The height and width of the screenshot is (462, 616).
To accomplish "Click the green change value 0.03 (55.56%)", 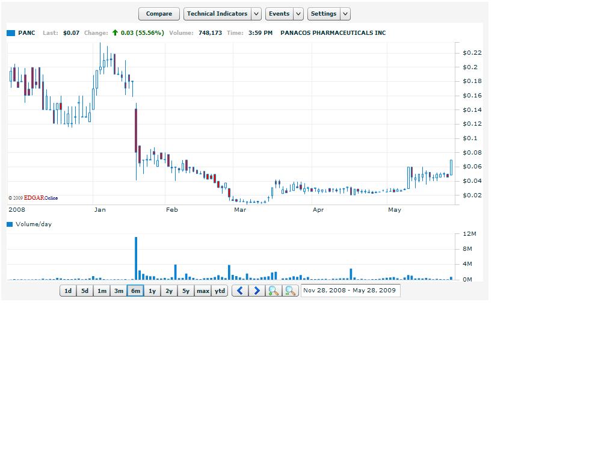I will (142, 33).
